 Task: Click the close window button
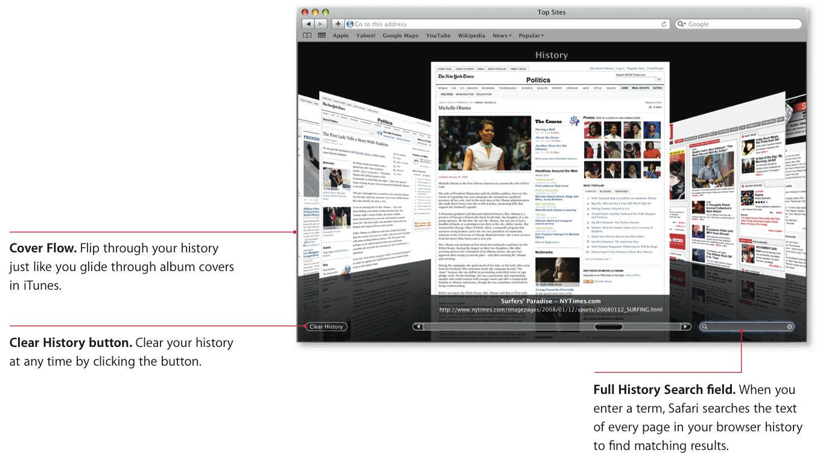click(x=305, y=12)
